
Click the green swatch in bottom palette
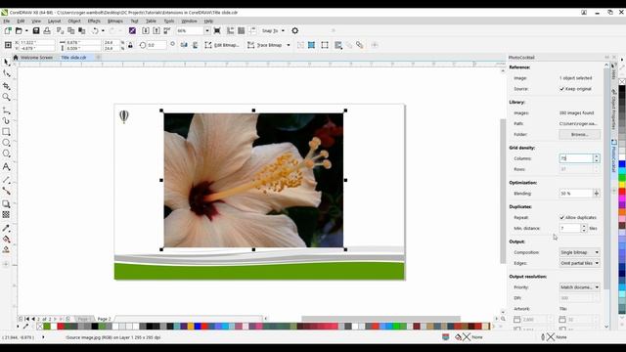pos(47,327)
